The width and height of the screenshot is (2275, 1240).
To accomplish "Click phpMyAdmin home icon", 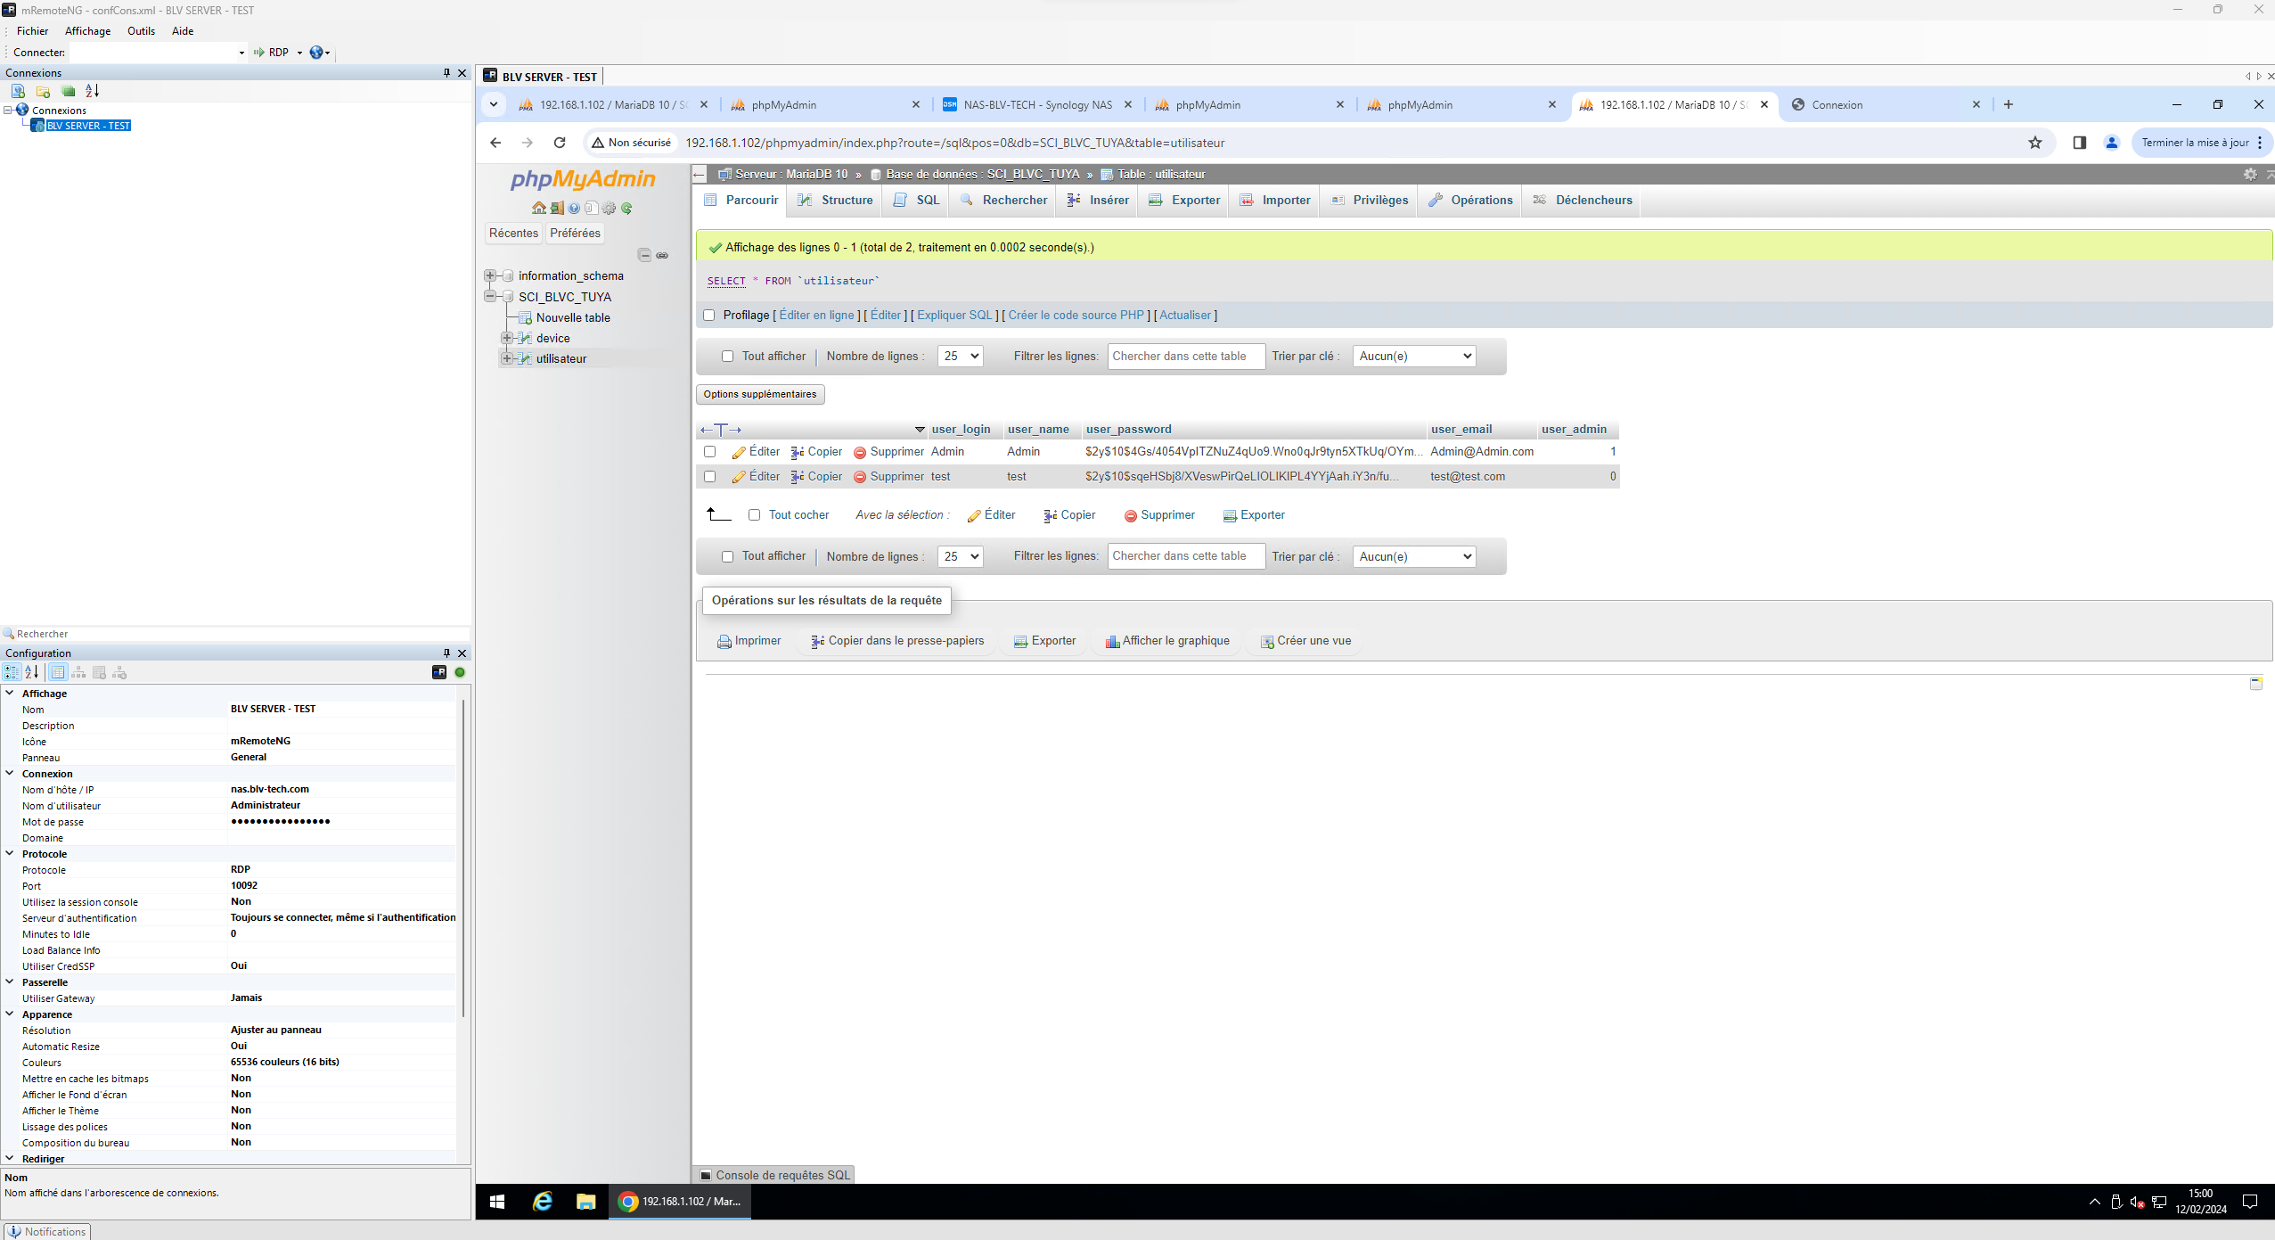I will (538, 209).
